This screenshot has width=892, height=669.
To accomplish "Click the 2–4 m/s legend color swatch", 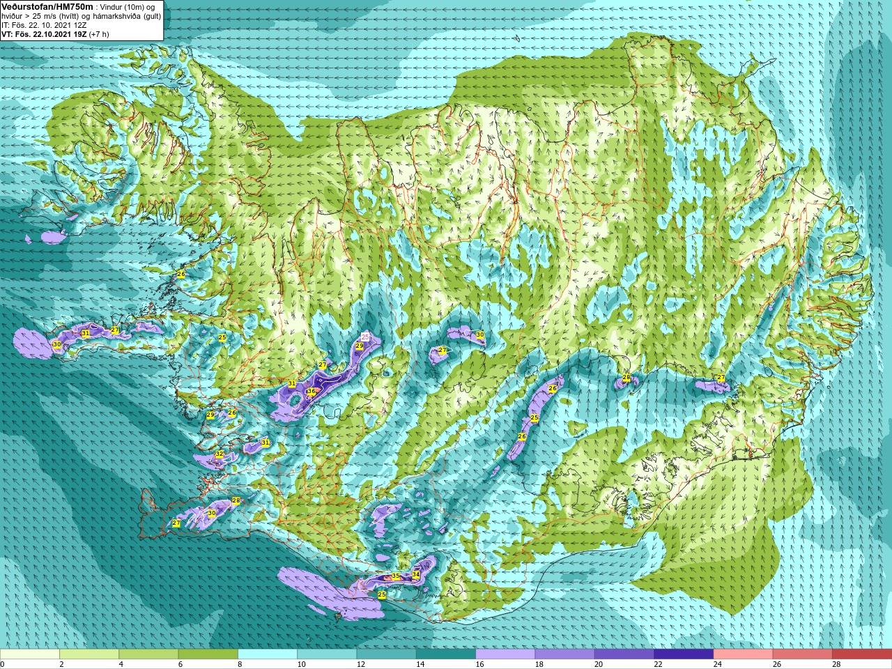I will click(89, 654).
